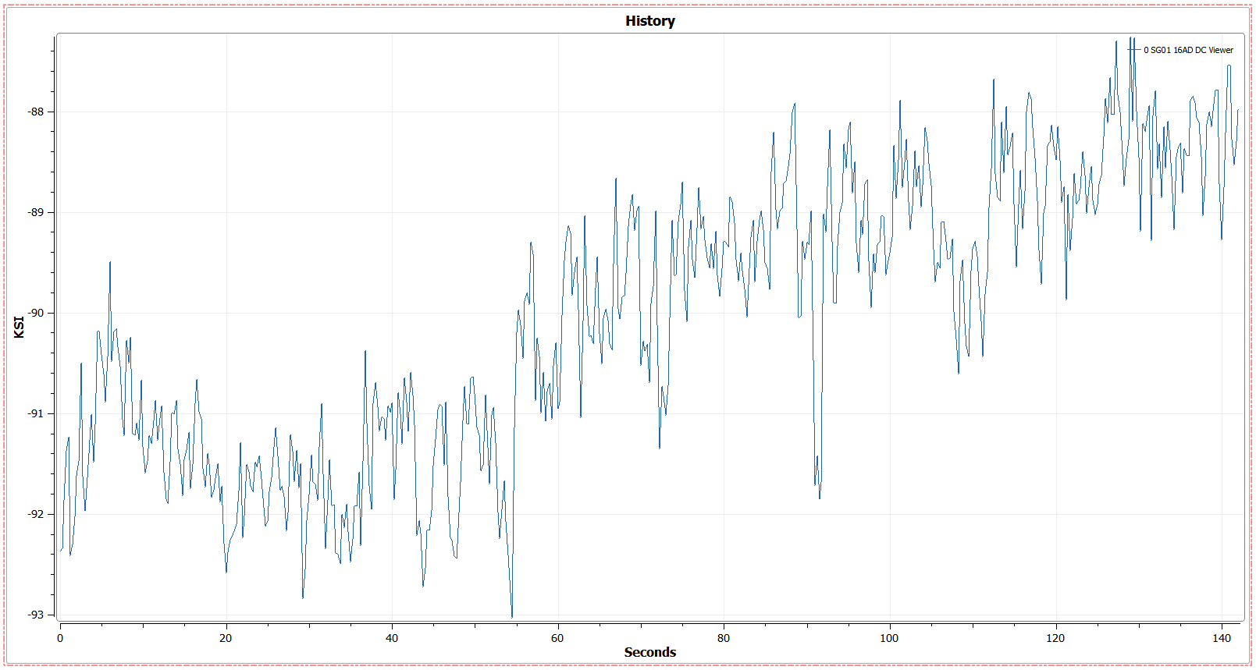
Task: Click the 120 x-axis tick label
Action: tap(1055, 638)
